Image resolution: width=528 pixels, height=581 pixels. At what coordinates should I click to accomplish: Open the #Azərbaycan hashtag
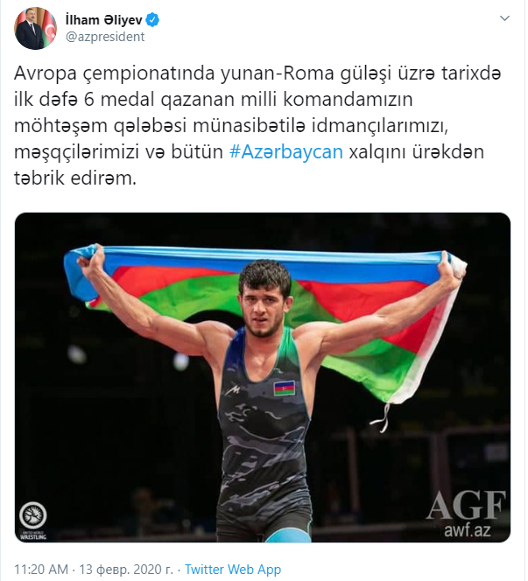285,152
